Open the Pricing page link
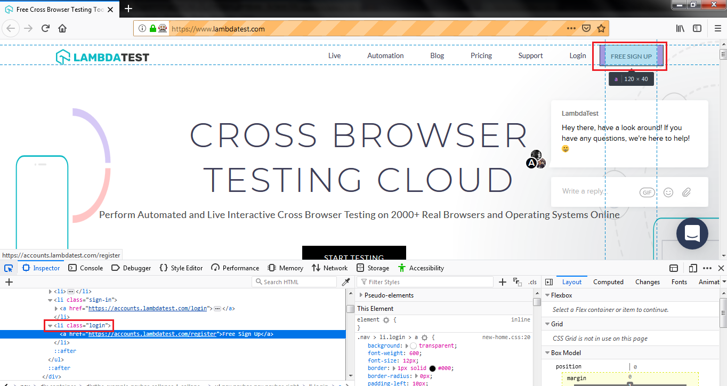Viewport: 727px width, 386px height. point(481,55)
